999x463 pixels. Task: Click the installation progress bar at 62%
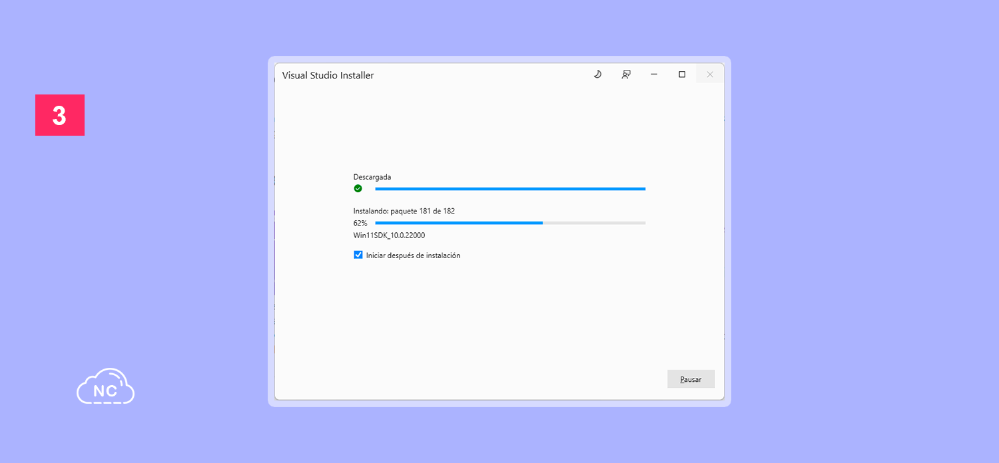click(510, 223)
